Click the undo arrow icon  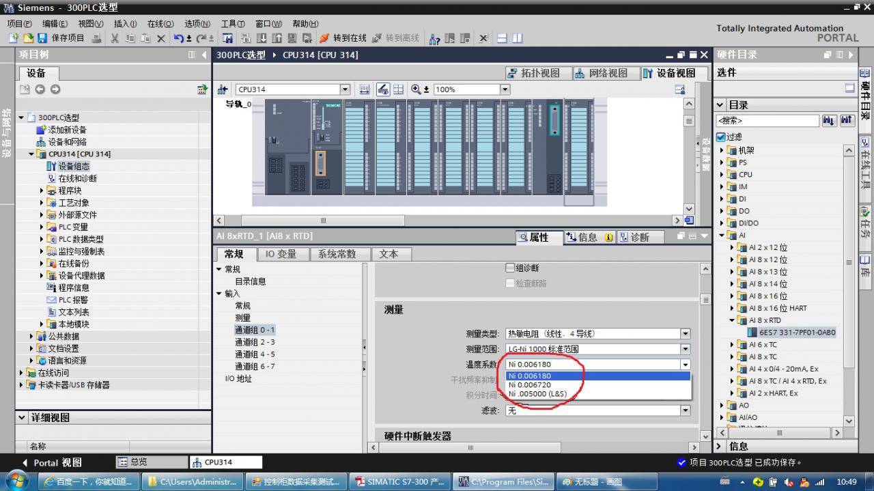179,38
